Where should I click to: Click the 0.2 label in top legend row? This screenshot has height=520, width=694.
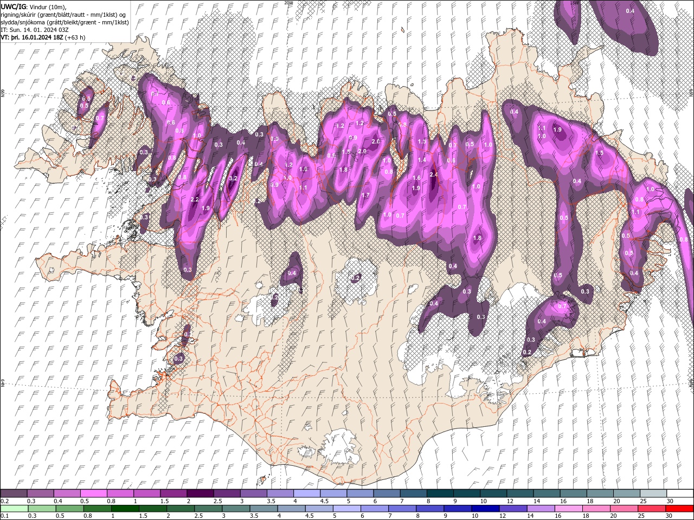[x=4, y=501]
